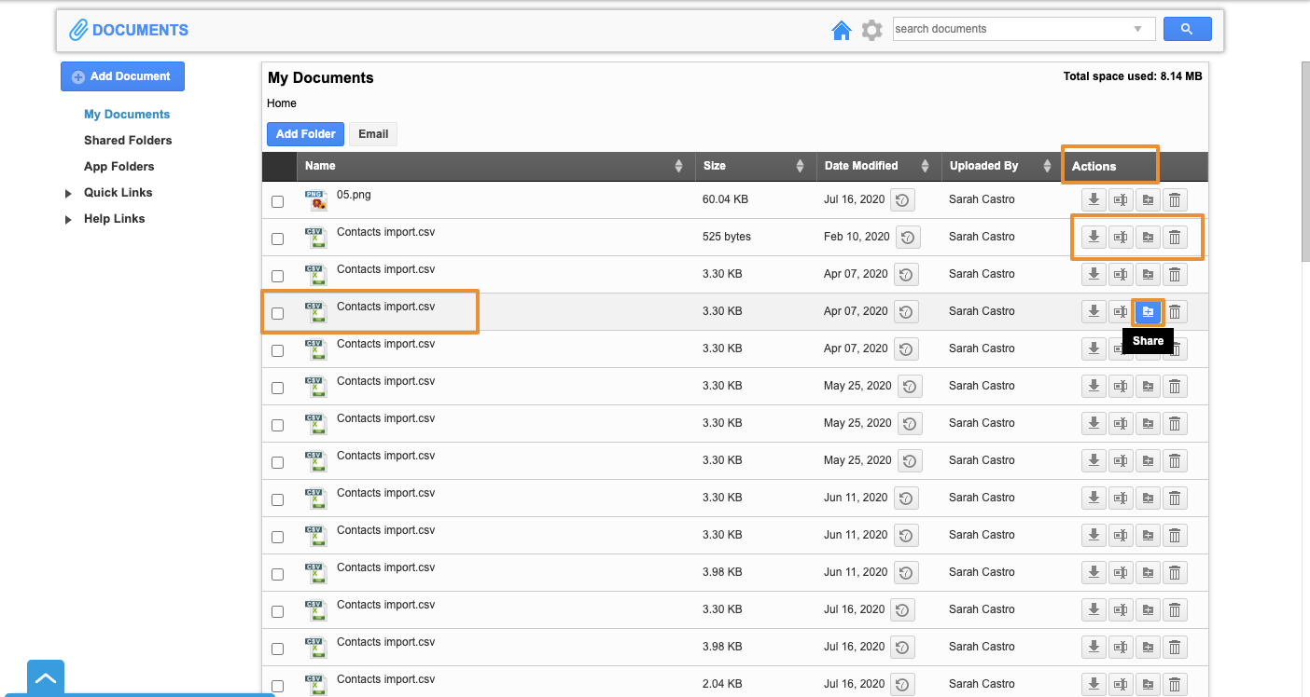This screenshot has width=1310, height=697.
Task: Open Shared Folders in sidebar
Action: pyautogui.click(x=128, y=140)
